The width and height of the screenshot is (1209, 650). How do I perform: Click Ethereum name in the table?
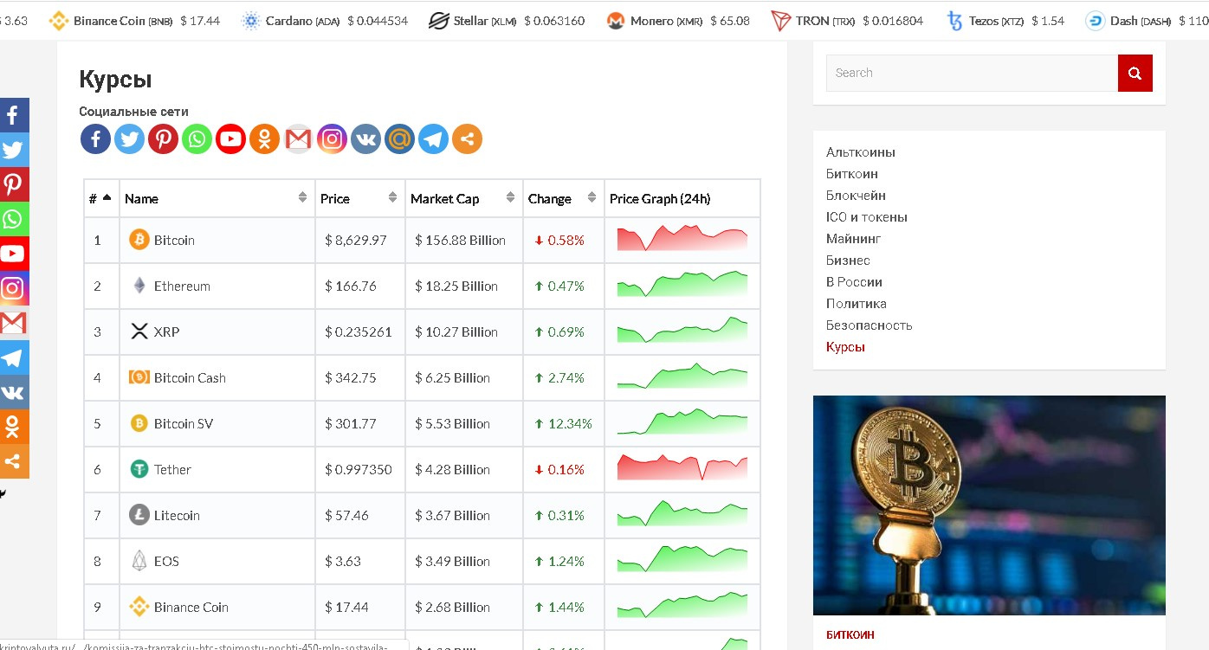[x=182, y=286]
